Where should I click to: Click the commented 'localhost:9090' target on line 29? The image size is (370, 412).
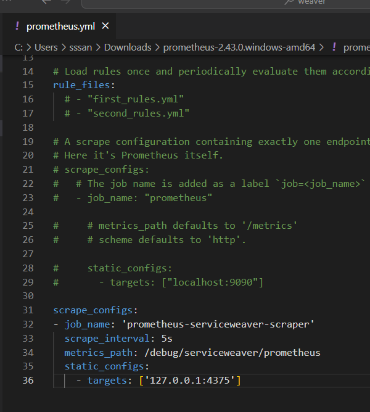(x=212, y=282)
